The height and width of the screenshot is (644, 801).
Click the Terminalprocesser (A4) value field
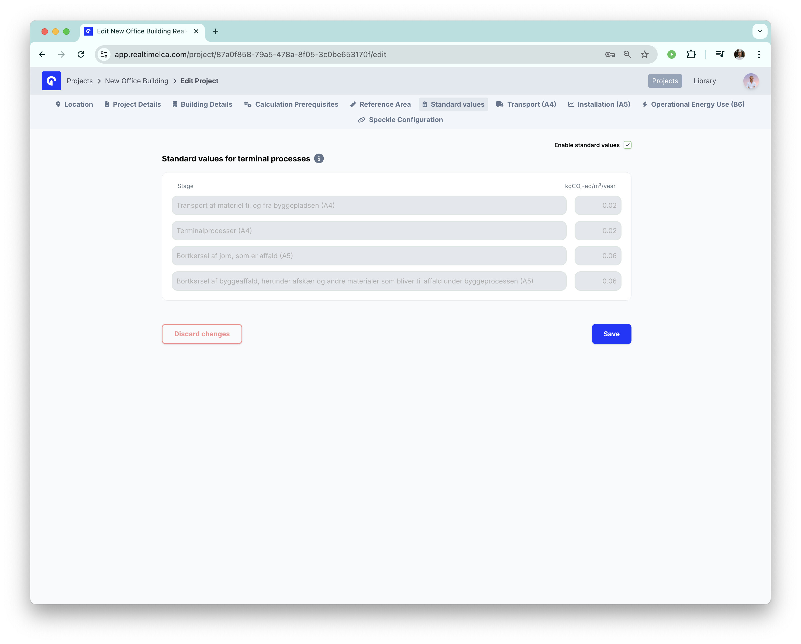[x=598, y=231]
